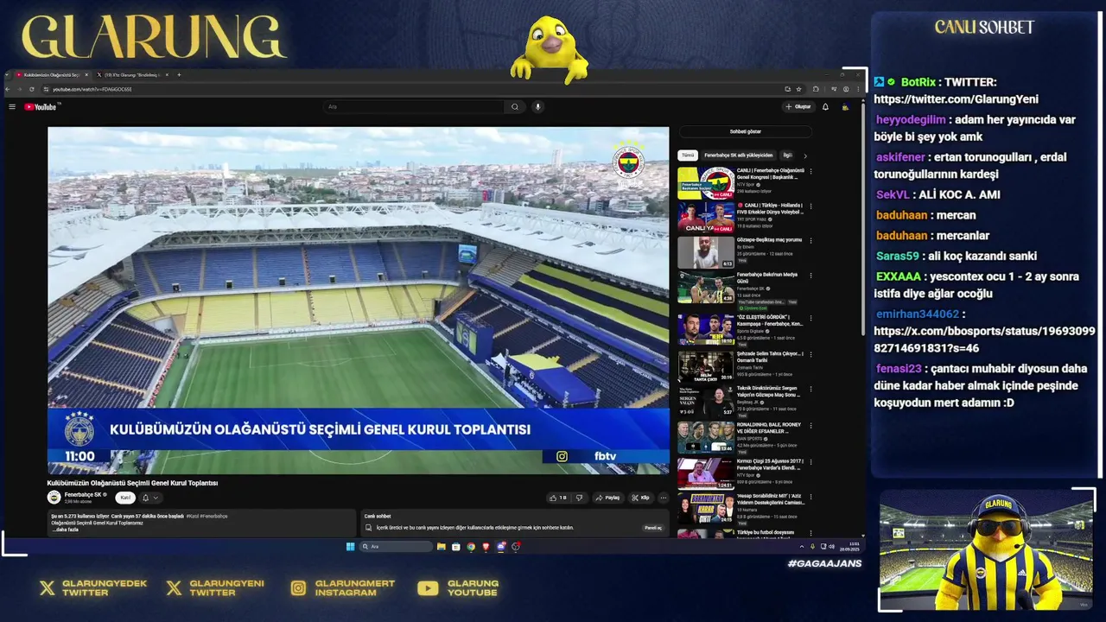Open the YouTube hamburger guide menu

(12, 107)
